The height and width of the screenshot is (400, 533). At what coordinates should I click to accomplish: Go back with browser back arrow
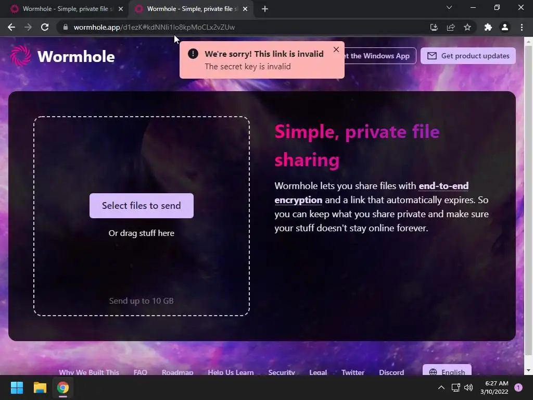[11, 27]
